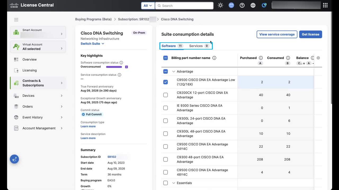This screenshot has height=190, width=339.
Task: Switch to the Services tab
Action: pos(196,46)
